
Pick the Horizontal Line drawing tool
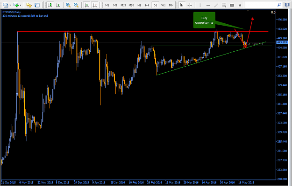pos(208,5)
